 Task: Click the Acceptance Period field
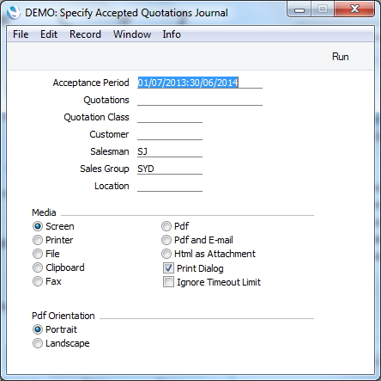(200, 83)
